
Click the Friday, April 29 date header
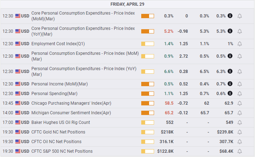(128, 4)
